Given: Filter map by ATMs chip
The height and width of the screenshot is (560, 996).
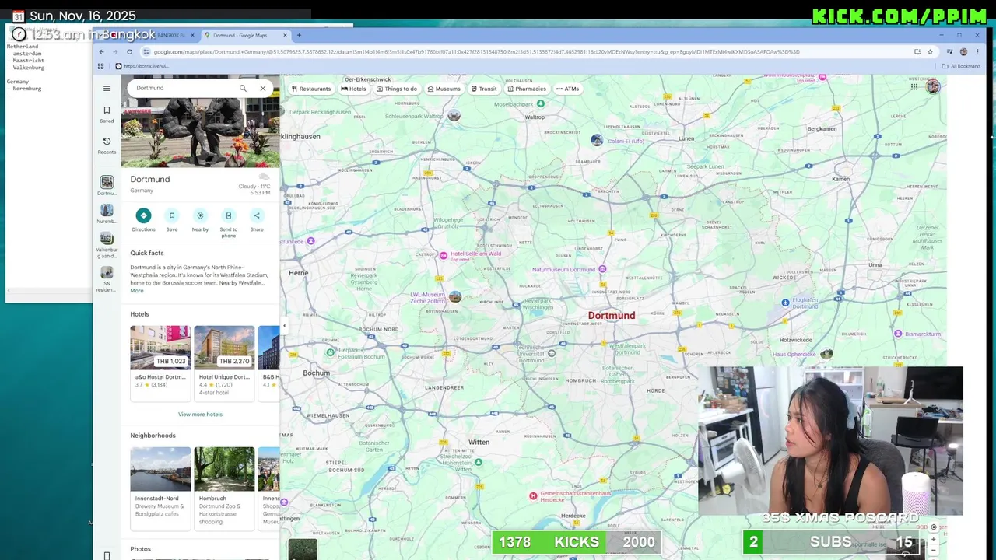Looking at the screenshot, I should click(x=567, y=89).
